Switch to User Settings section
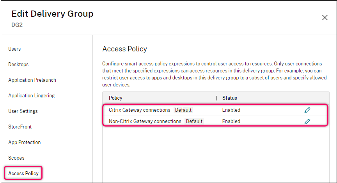The image size is (337, 183). click(x=23, y=111)
